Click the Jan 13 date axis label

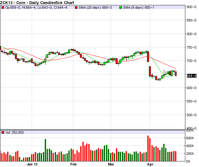pos(32,164)
